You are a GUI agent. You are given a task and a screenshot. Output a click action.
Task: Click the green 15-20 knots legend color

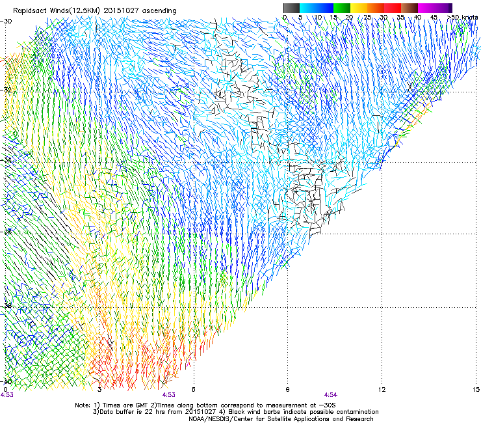coord(342,8)
